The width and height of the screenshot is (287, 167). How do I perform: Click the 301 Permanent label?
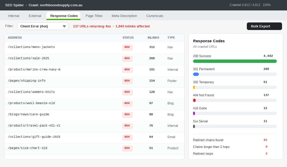[204, 69]
